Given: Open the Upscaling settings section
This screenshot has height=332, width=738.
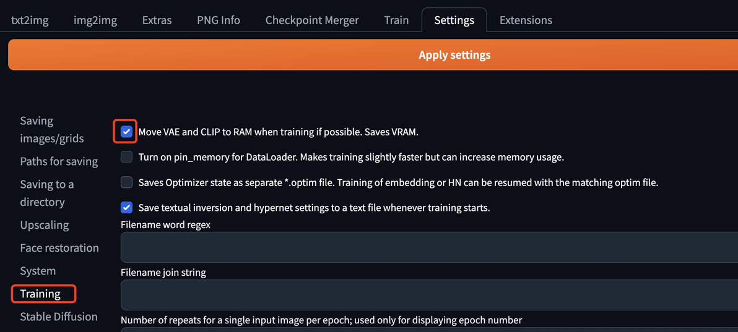Looking at the screenshot, I should (44, 225).
